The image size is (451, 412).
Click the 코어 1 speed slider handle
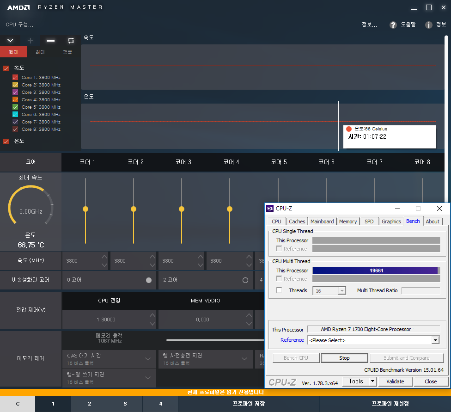pyautogui.click(x=85, y=209)
